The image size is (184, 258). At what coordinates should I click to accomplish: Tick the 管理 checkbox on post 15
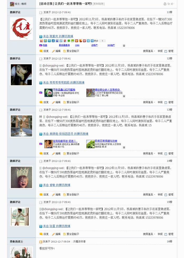(x=166, y=234)
